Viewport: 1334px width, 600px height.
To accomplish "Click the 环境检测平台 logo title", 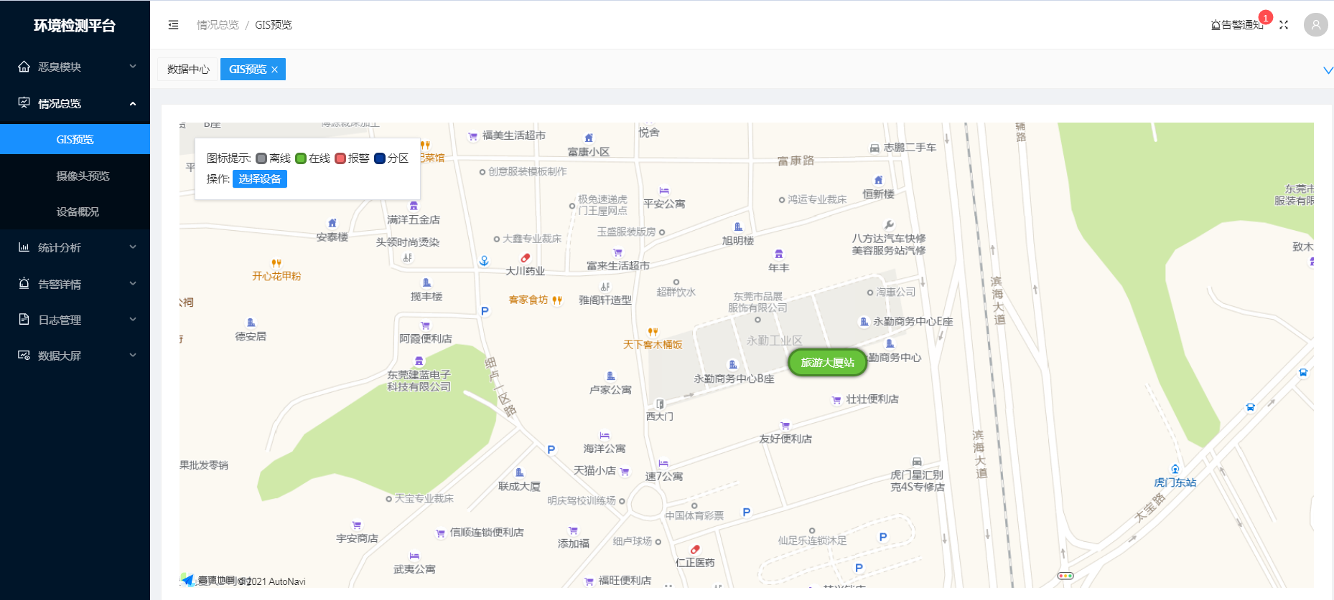I will click(x=75, y=26).
